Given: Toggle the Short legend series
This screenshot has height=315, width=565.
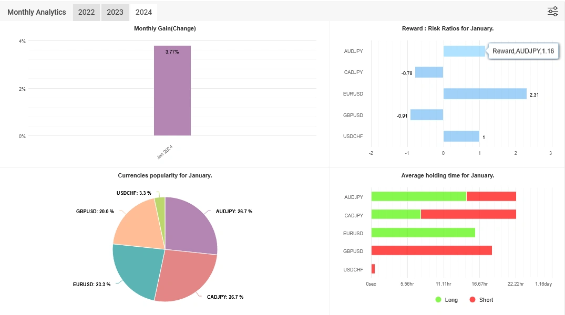Looking at the screenshot, I should pyautogui.click(x=481, y=300).
